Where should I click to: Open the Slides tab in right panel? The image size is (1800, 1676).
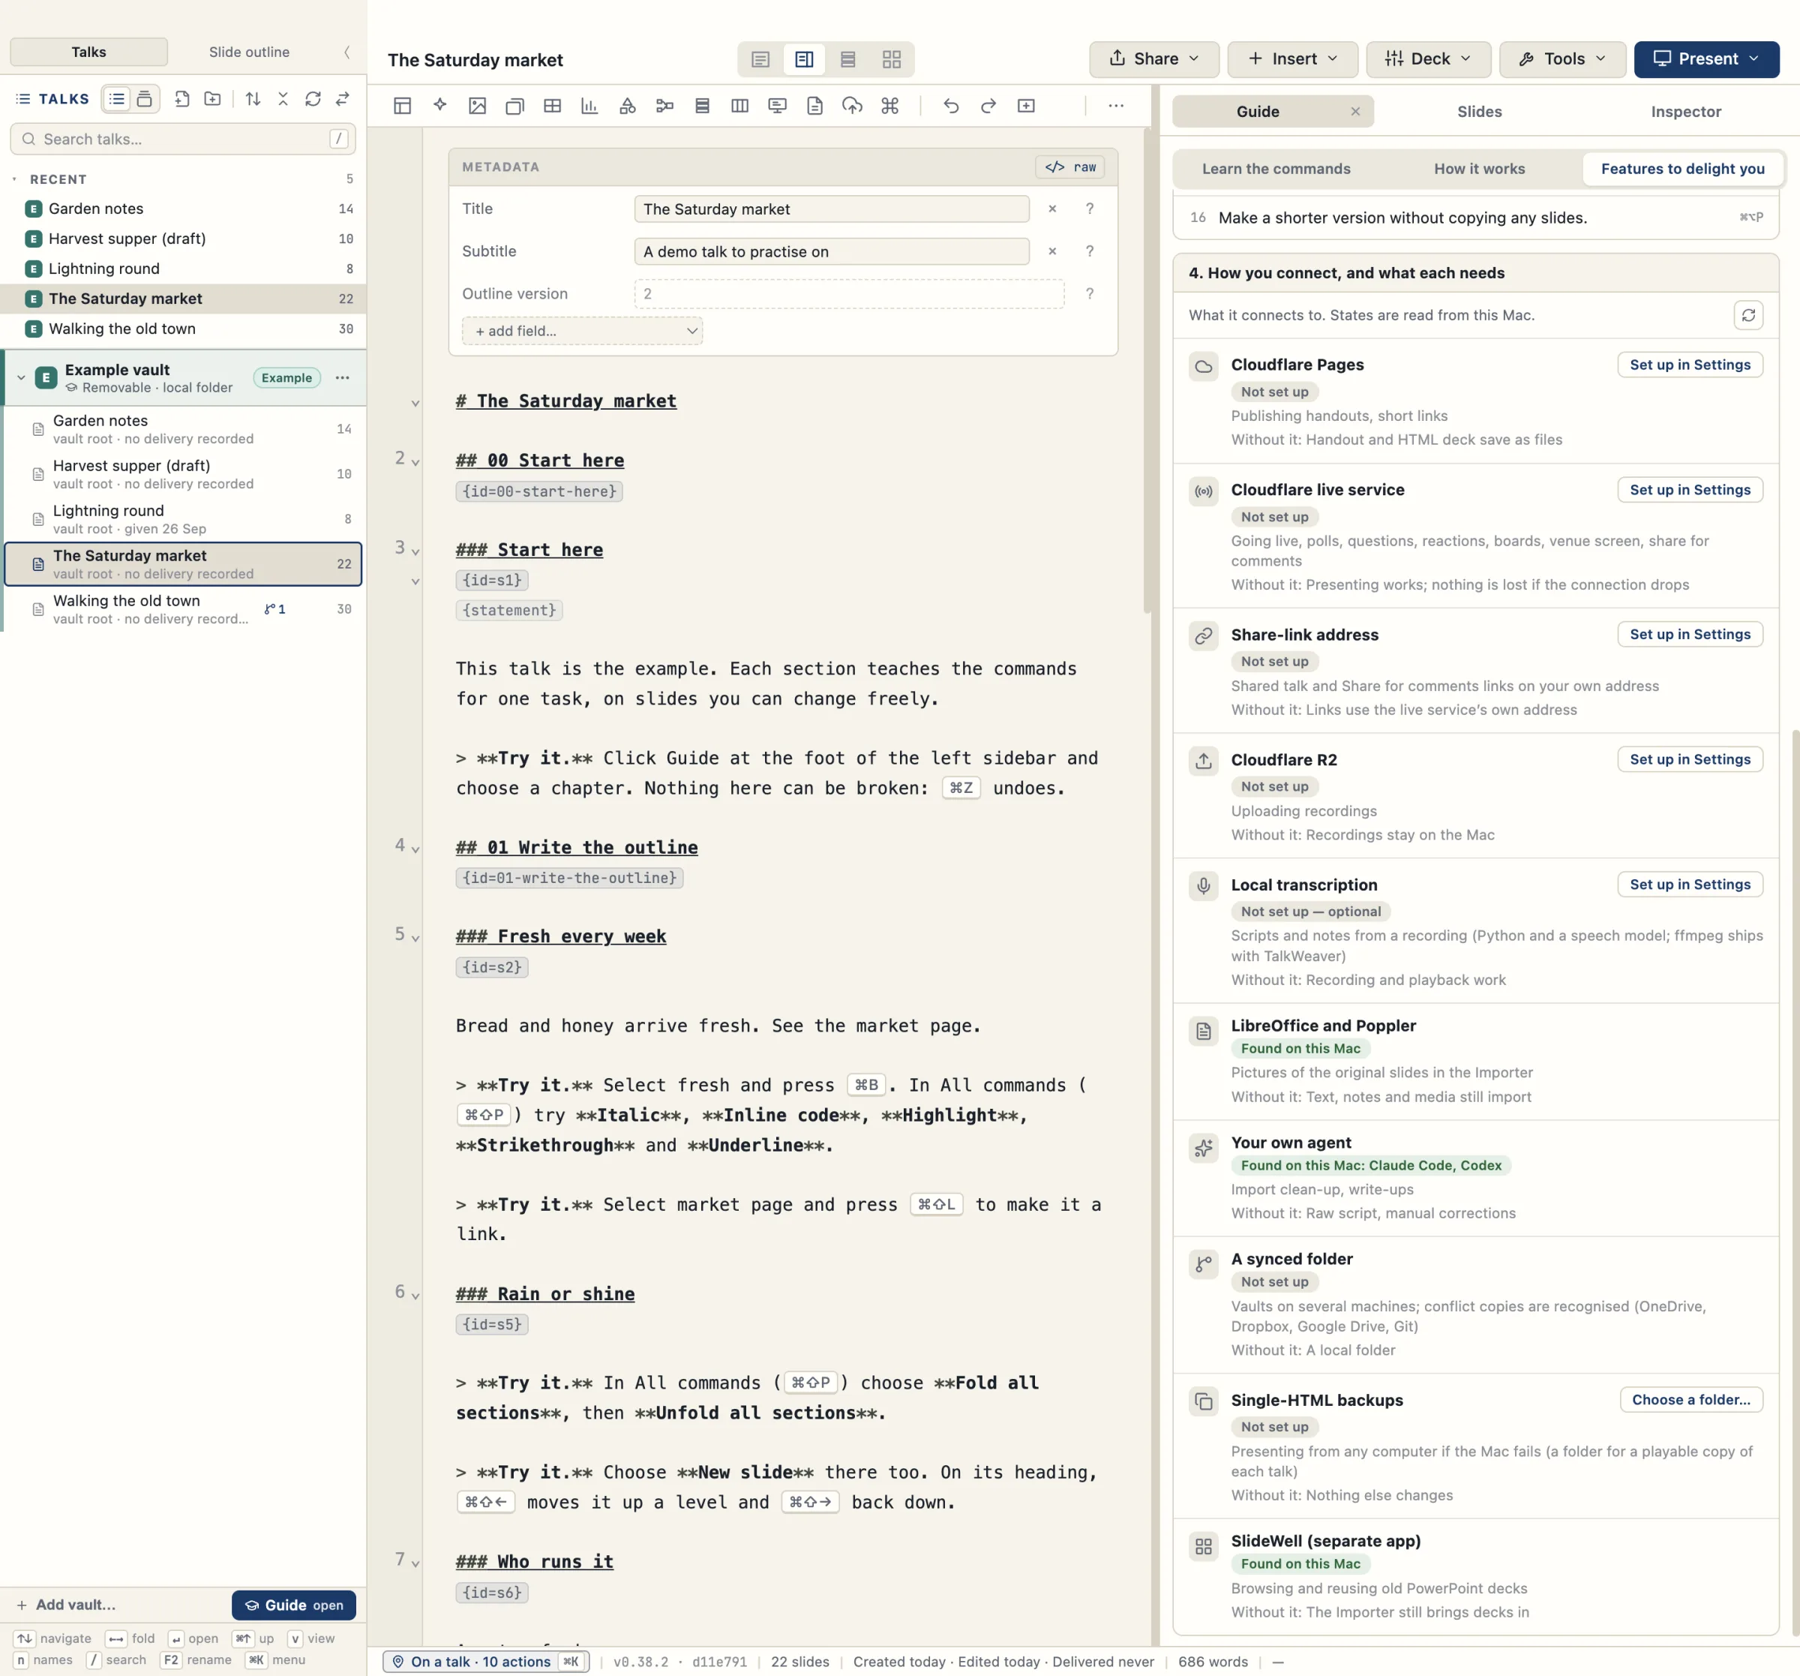click(1478, 112)
